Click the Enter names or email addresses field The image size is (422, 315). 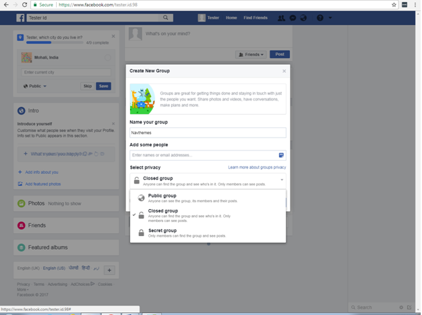click(x=208, y=155)
